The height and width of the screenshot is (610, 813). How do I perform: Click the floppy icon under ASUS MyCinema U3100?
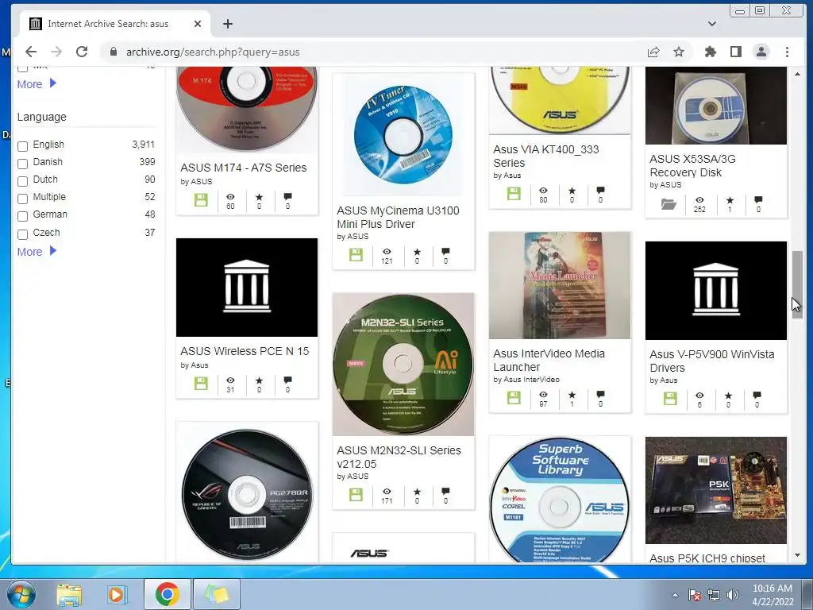356,255
